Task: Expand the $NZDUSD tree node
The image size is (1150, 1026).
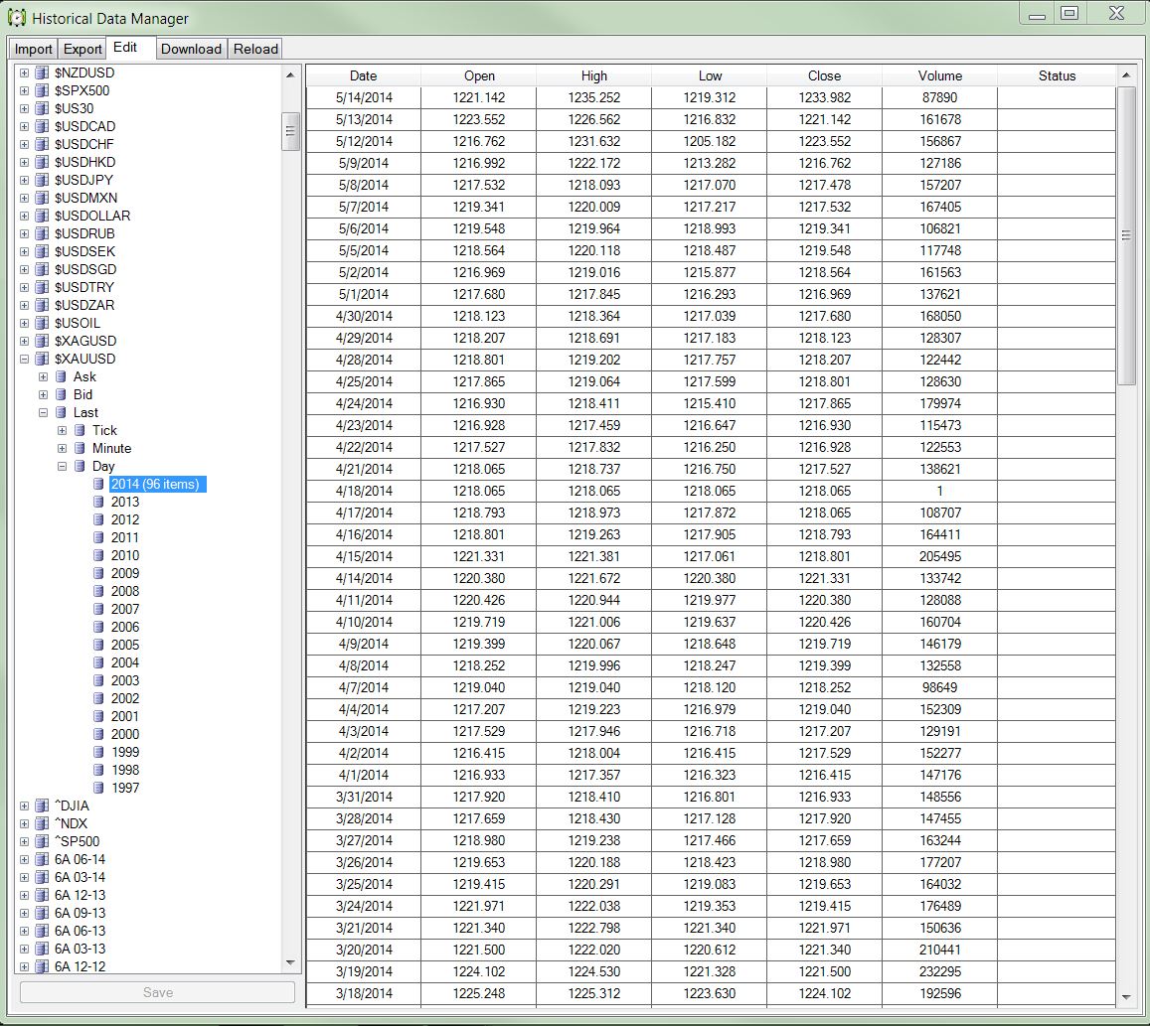Action: pos(24,73)
